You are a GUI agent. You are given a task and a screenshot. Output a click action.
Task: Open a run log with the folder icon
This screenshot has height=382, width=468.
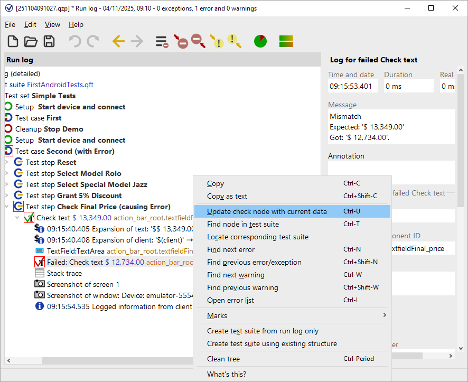point(31,42)
